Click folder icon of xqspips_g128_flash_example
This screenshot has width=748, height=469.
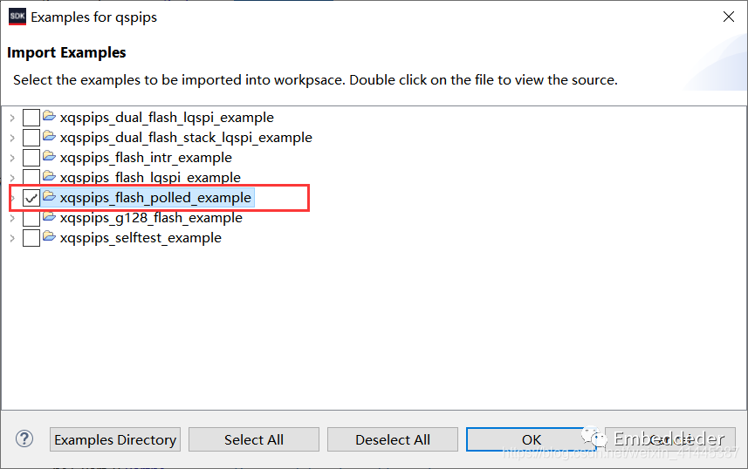pos(50,217)
